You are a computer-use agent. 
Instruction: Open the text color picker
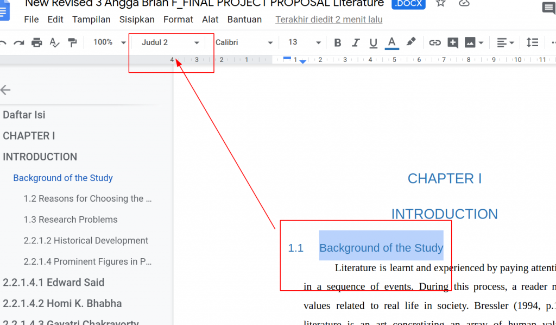392,42
